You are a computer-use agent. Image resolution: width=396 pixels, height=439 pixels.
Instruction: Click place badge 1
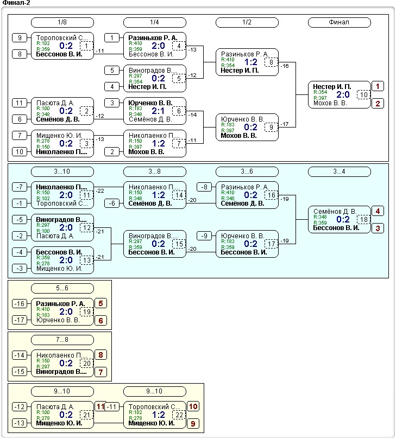pos(378,86)
